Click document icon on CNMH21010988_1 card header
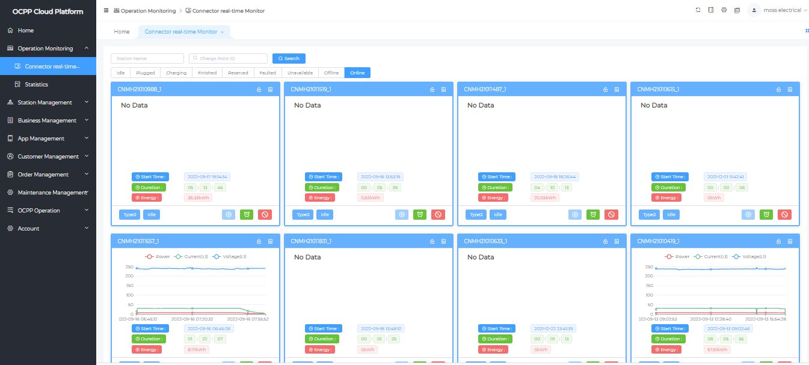The height and width of the screenshot is (365, 809). (x=271, y=89)
